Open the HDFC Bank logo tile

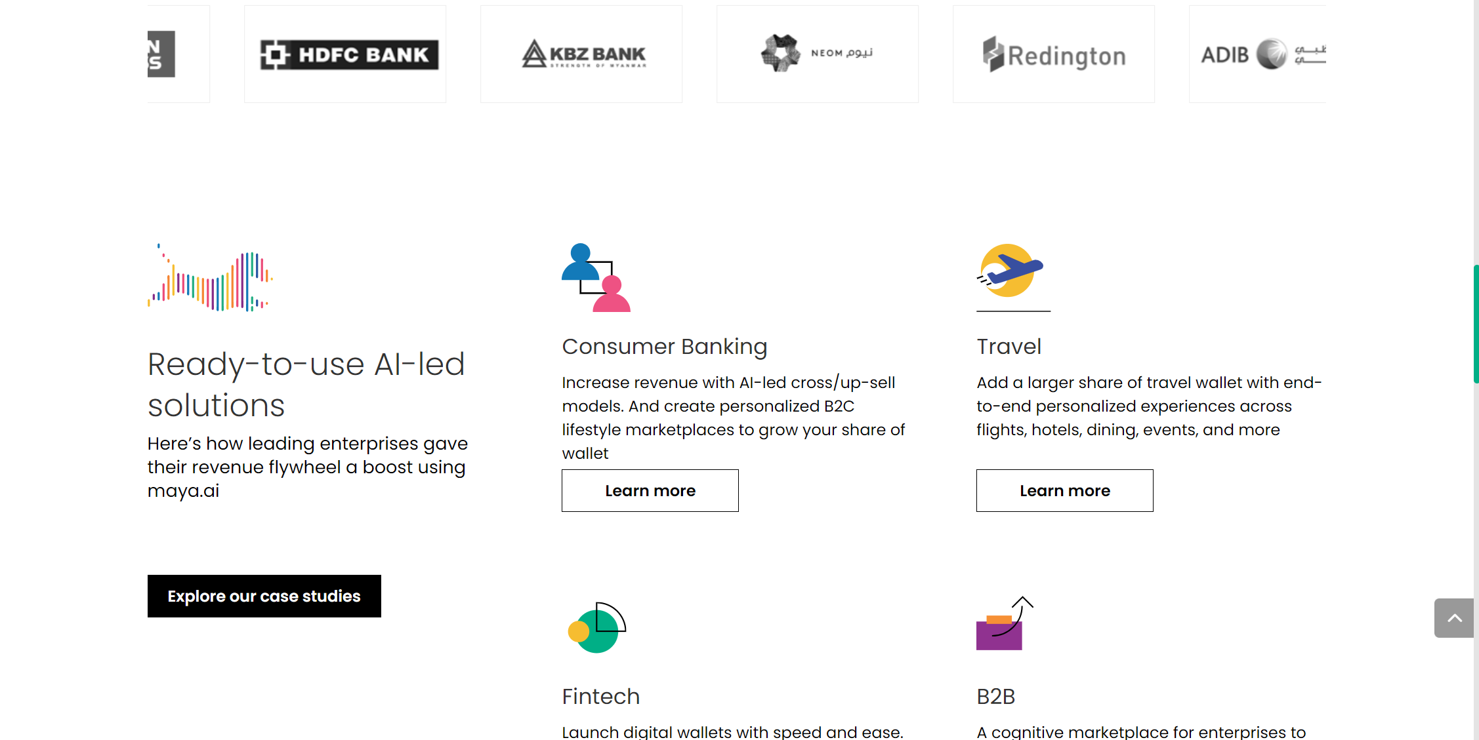[x=345, y=54]
